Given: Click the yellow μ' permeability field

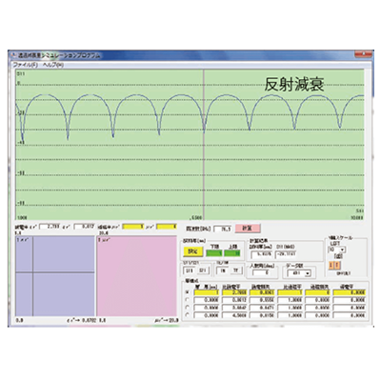Looking at the screenshot, I should click(132, 227).
